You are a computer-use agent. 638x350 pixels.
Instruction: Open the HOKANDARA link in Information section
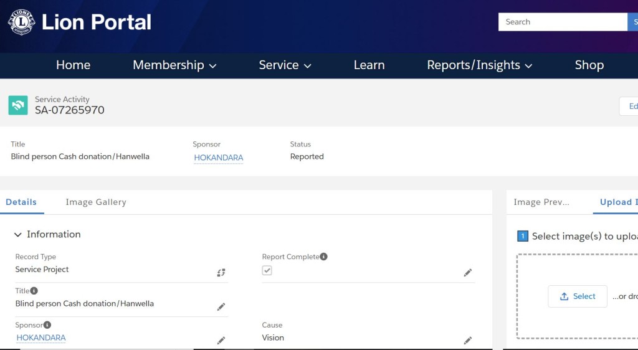coord(41,338)
